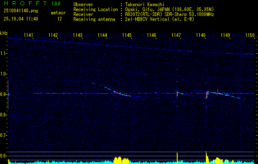The image size is (258, 164).
Task: Click frequency axis label 0.6
Action: pos(2,156)
